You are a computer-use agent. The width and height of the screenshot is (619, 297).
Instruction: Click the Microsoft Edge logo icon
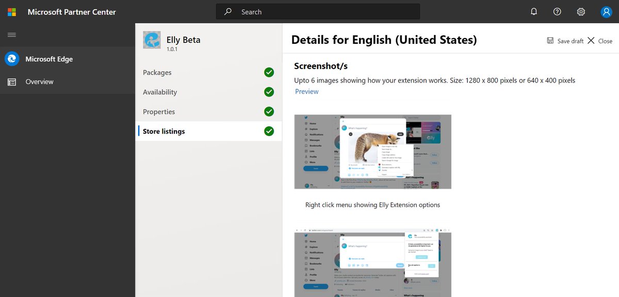point(11,59)
